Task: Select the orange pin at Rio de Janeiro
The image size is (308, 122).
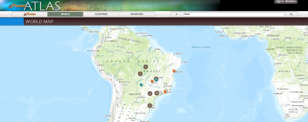Action: pyautogui.click(x=165, y=92)
